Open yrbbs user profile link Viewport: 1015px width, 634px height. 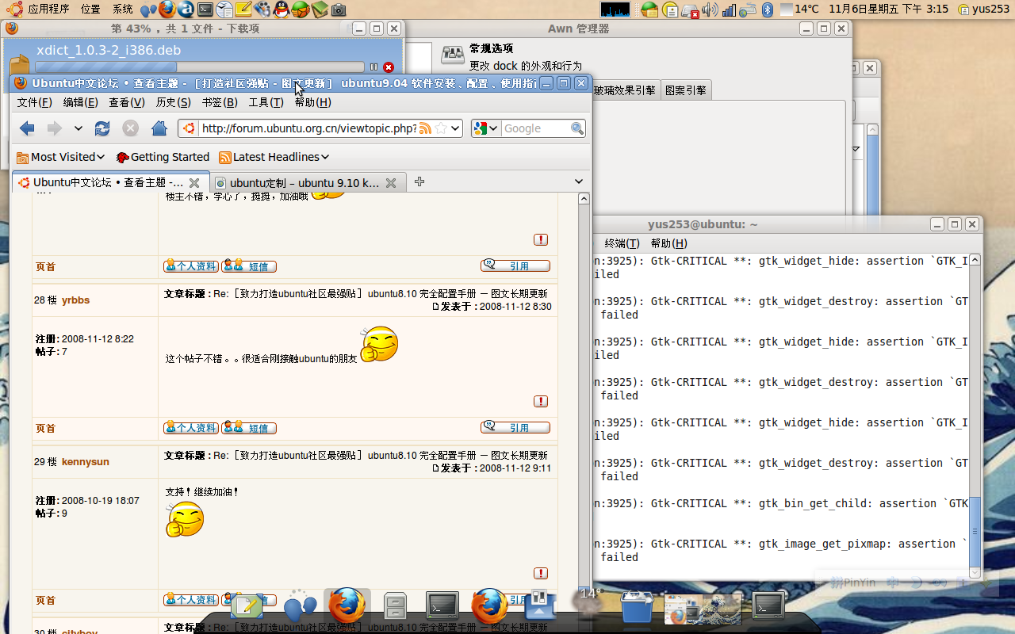[x=75, y=300]
